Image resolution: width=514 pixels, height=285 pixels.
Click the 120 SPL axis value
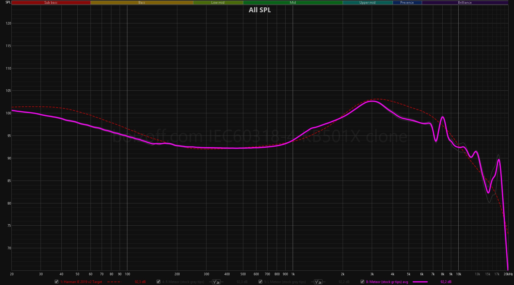[8, 23]
